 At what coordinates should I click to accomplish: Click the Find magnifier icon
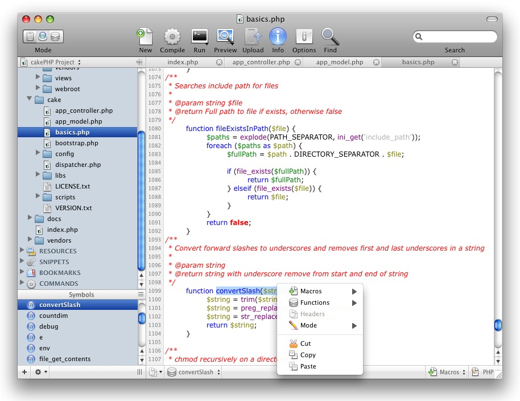point(331,36)
